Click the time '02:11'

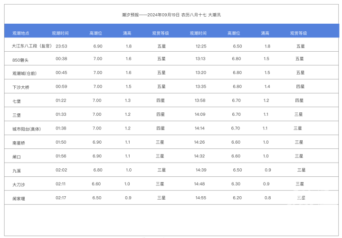tap(60, 184)
